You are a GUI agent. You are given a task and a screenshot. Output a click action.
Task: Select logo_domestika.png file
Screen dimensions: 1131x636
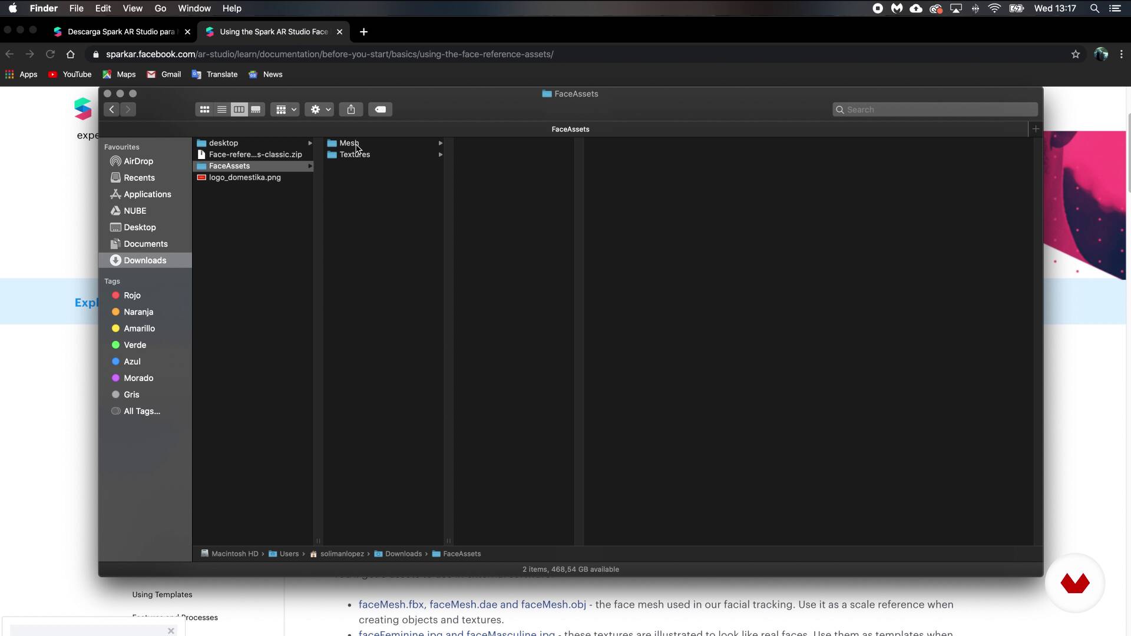pyautogui.click(x=244, y=178)
